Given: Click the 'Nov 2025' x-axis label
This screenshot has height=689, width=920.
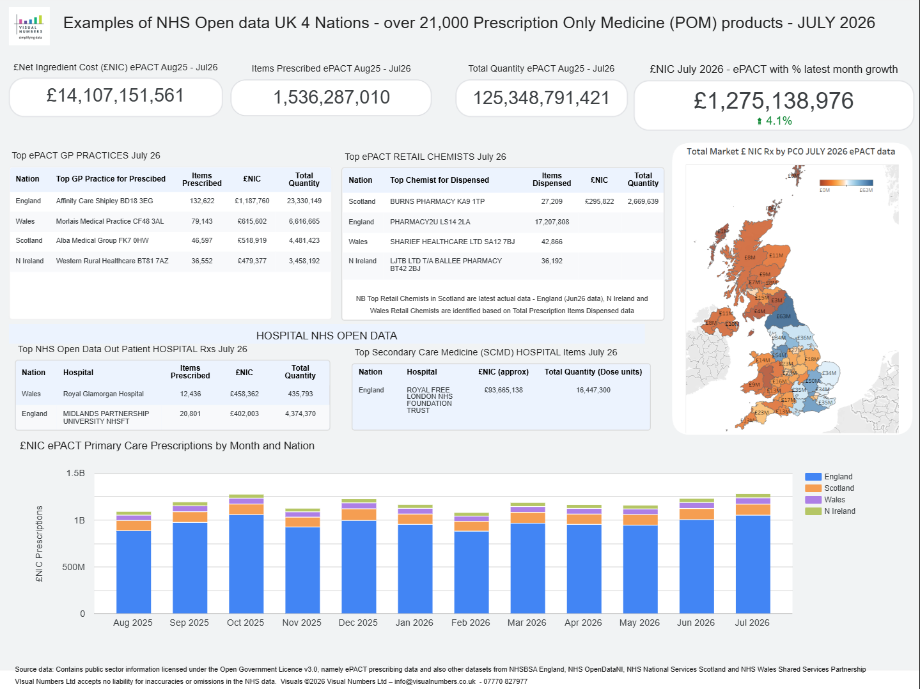Looking at the screenshot, I should click(302, 623).
